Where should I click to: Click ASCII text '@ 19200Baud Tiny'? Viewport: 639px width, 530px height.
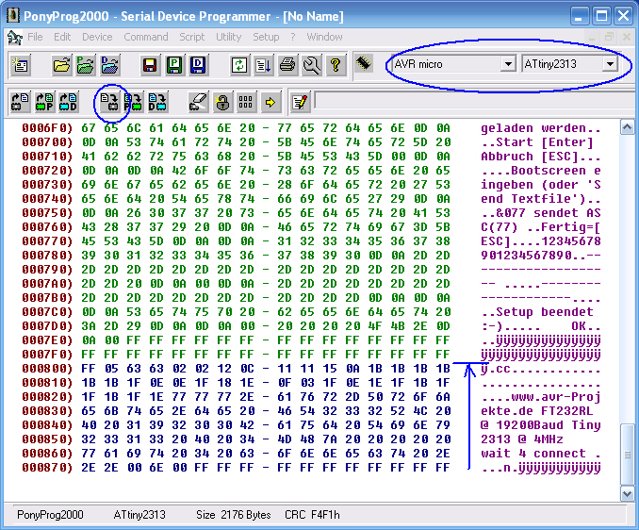click(540, 425)
